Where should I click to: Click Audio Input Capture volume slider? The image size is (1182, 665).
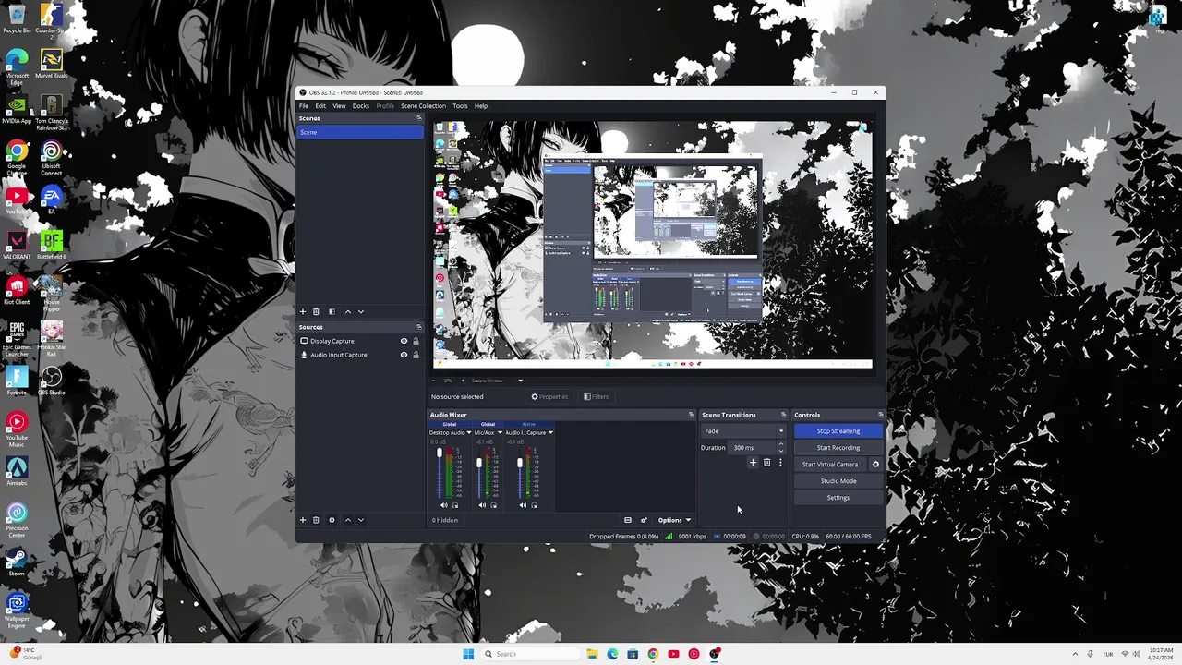point(520,473)
